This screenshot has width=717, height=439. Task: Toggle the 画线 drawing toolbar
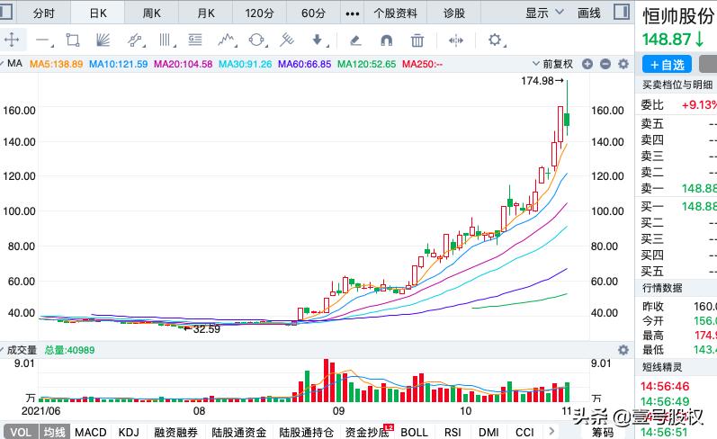pos(588,13)
